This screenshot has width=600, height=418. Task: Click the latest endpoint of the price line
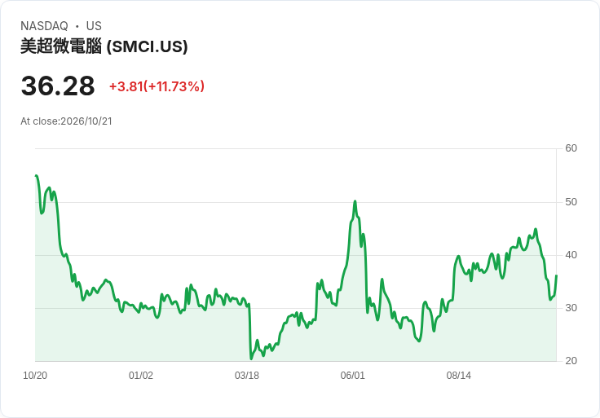(x=556, y=275)
